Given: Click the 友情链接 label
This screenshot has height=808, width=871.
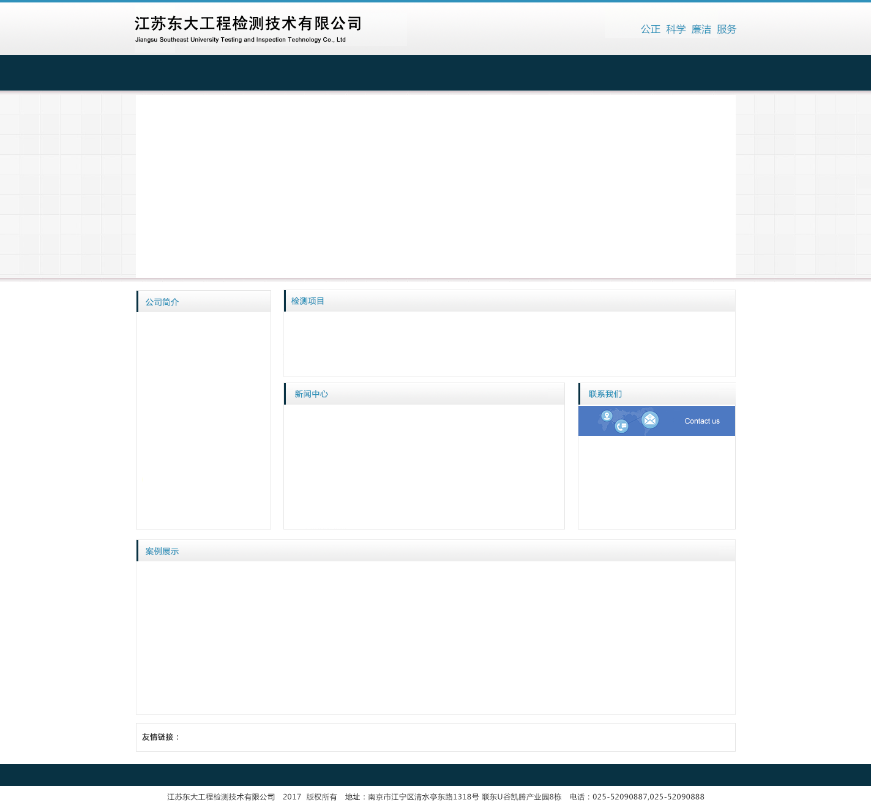Looking at the screenshot, I should 161,737.
